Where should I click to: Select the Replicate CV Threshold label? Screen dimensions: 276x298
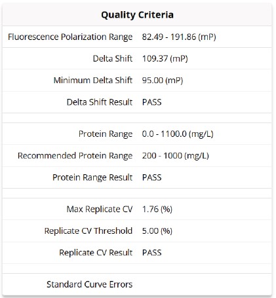[x=89, y=231]
